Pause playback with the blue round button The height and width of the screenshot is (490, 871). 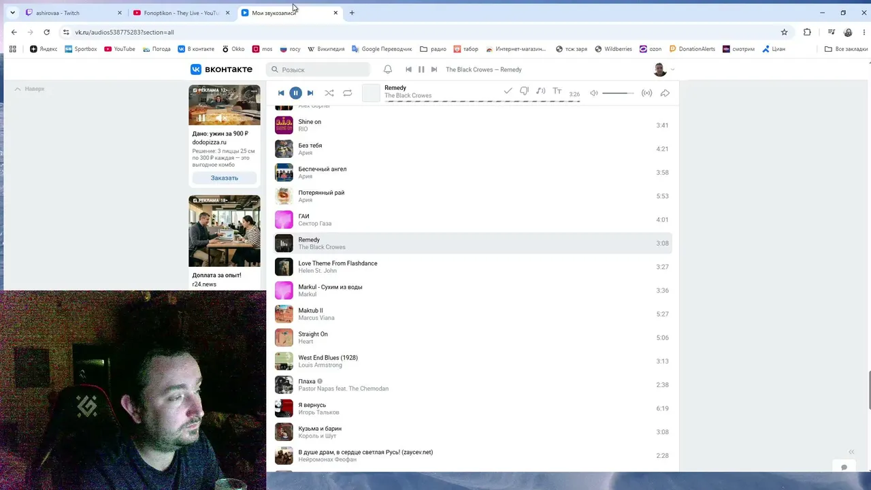[x=295, y=93]
